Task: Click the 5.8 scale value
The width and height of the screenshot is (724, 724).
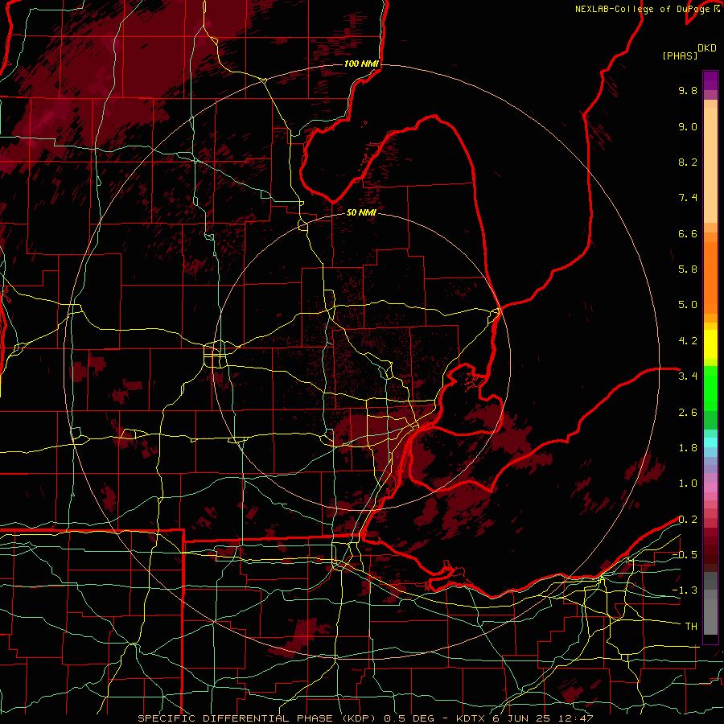Action: (688, 269)
